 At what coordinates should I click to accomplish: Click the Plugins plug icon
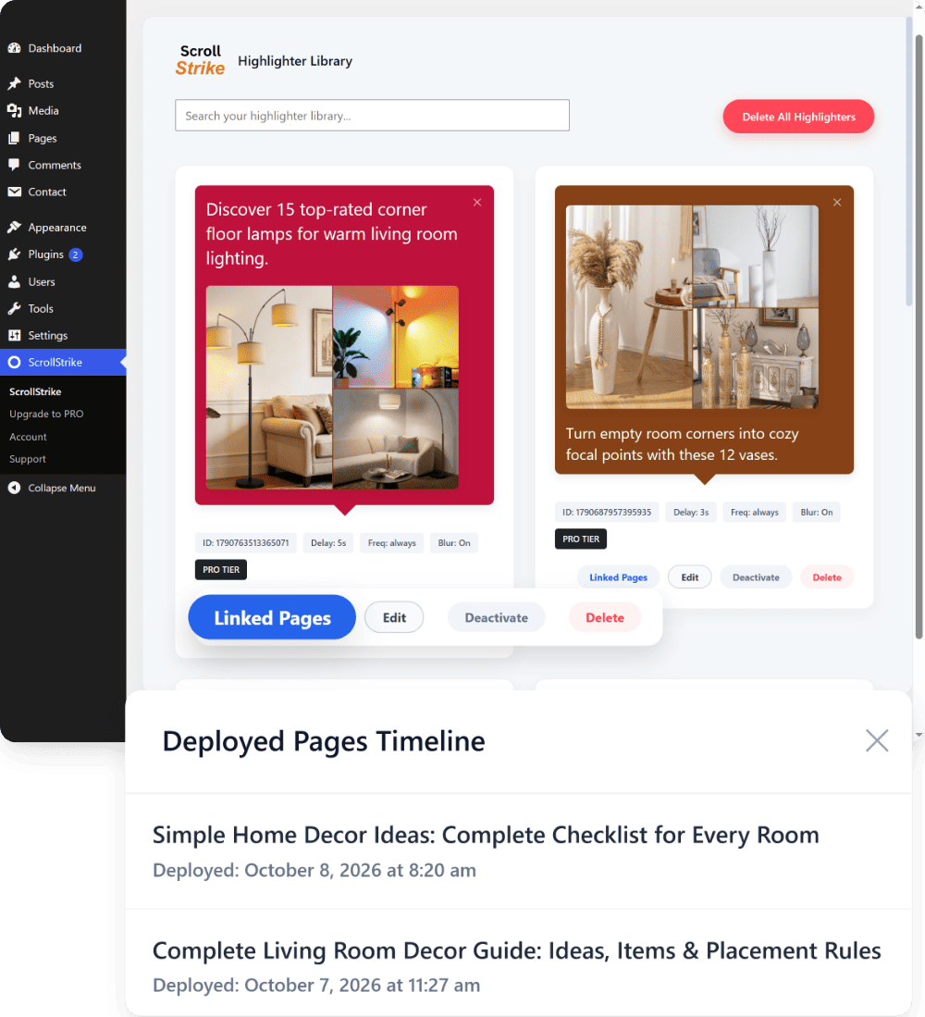pos(14,254)
